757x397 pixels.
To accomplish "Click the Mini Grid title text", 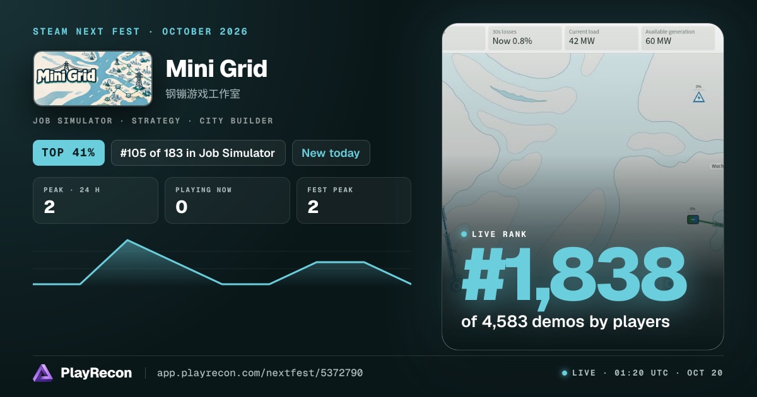I will click(216, 68).
